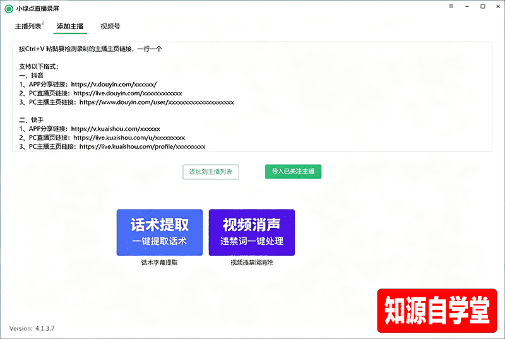Viewport: 505px width, 339px height.
Task: Open the 视频消声 purple banner
Action: pyautogui.click(x=252, y=232)
